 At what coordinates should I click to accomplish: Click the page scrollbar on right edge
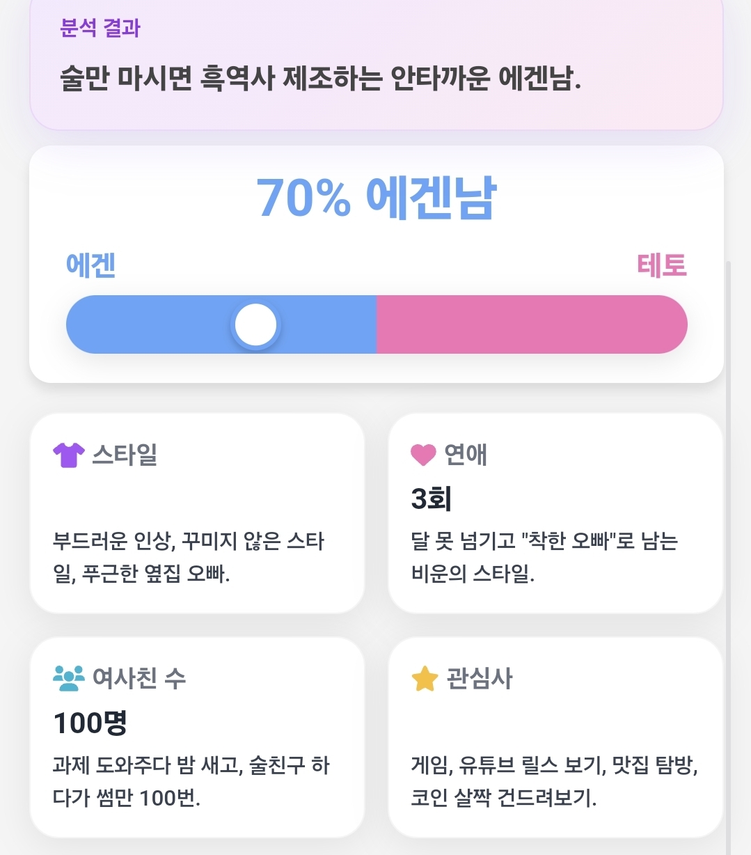click(x=729, y=557)
